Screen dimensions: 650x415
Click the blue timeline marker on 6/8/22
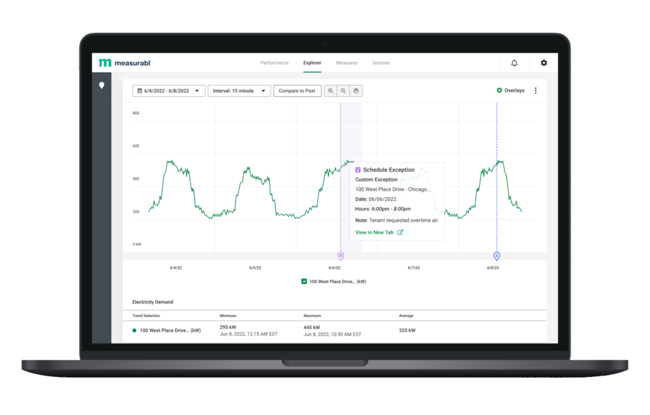(x=496, y=256)
